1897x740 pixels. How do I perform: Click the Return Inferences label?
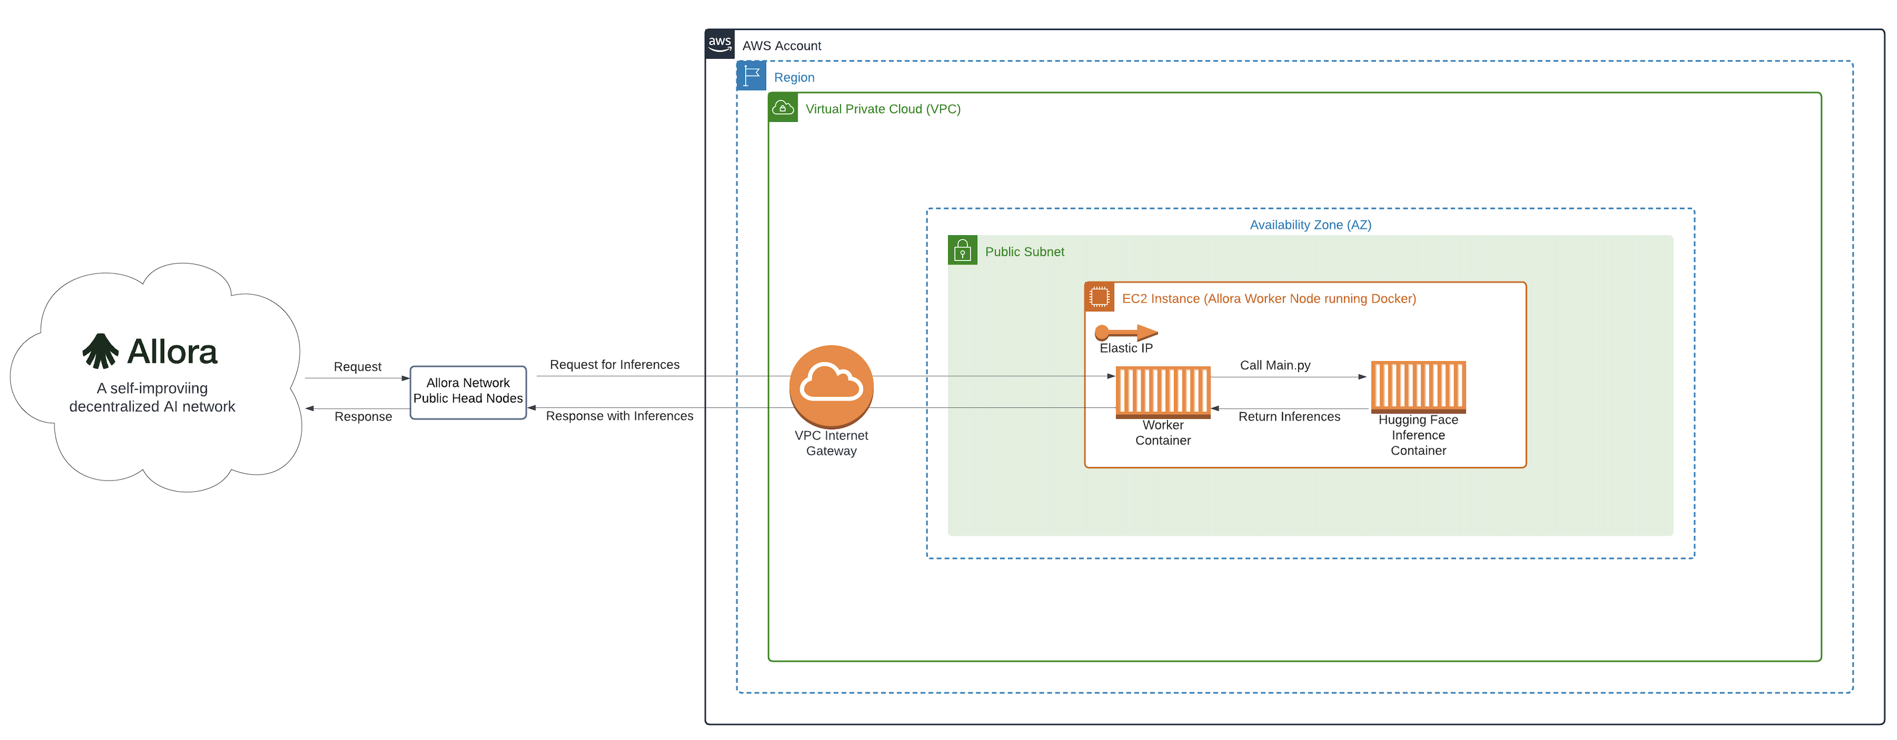[1289, 417]
